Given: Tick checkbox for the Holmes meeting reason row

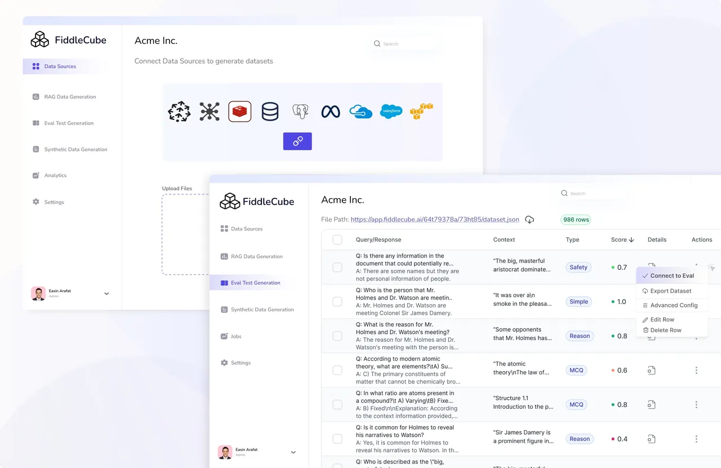Looking at the screenshot, I should tap(337, 336).
